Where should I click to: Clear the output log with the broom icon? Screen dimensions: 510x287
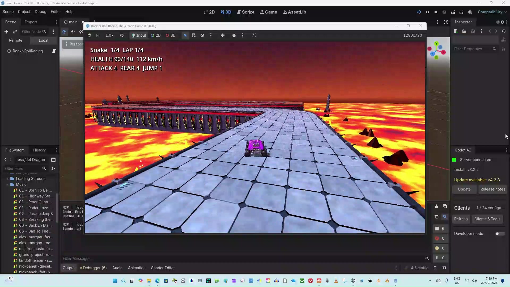pyautogui.click(x=436, y=206)
